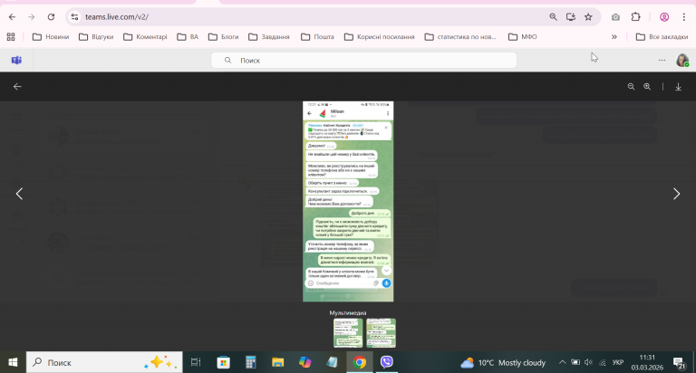The width and height of the screenshot is (696, 373).
Task: Open the weather widget 10°C Mostly cloudy
Action: pos(503,363)
